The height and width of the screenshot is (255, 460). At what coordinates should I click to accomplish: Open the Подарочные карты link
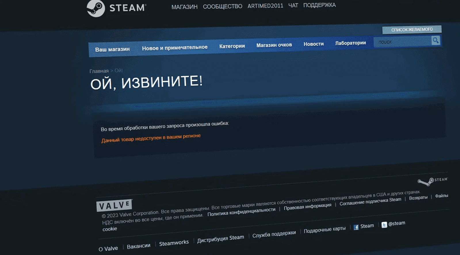(325, 230)
